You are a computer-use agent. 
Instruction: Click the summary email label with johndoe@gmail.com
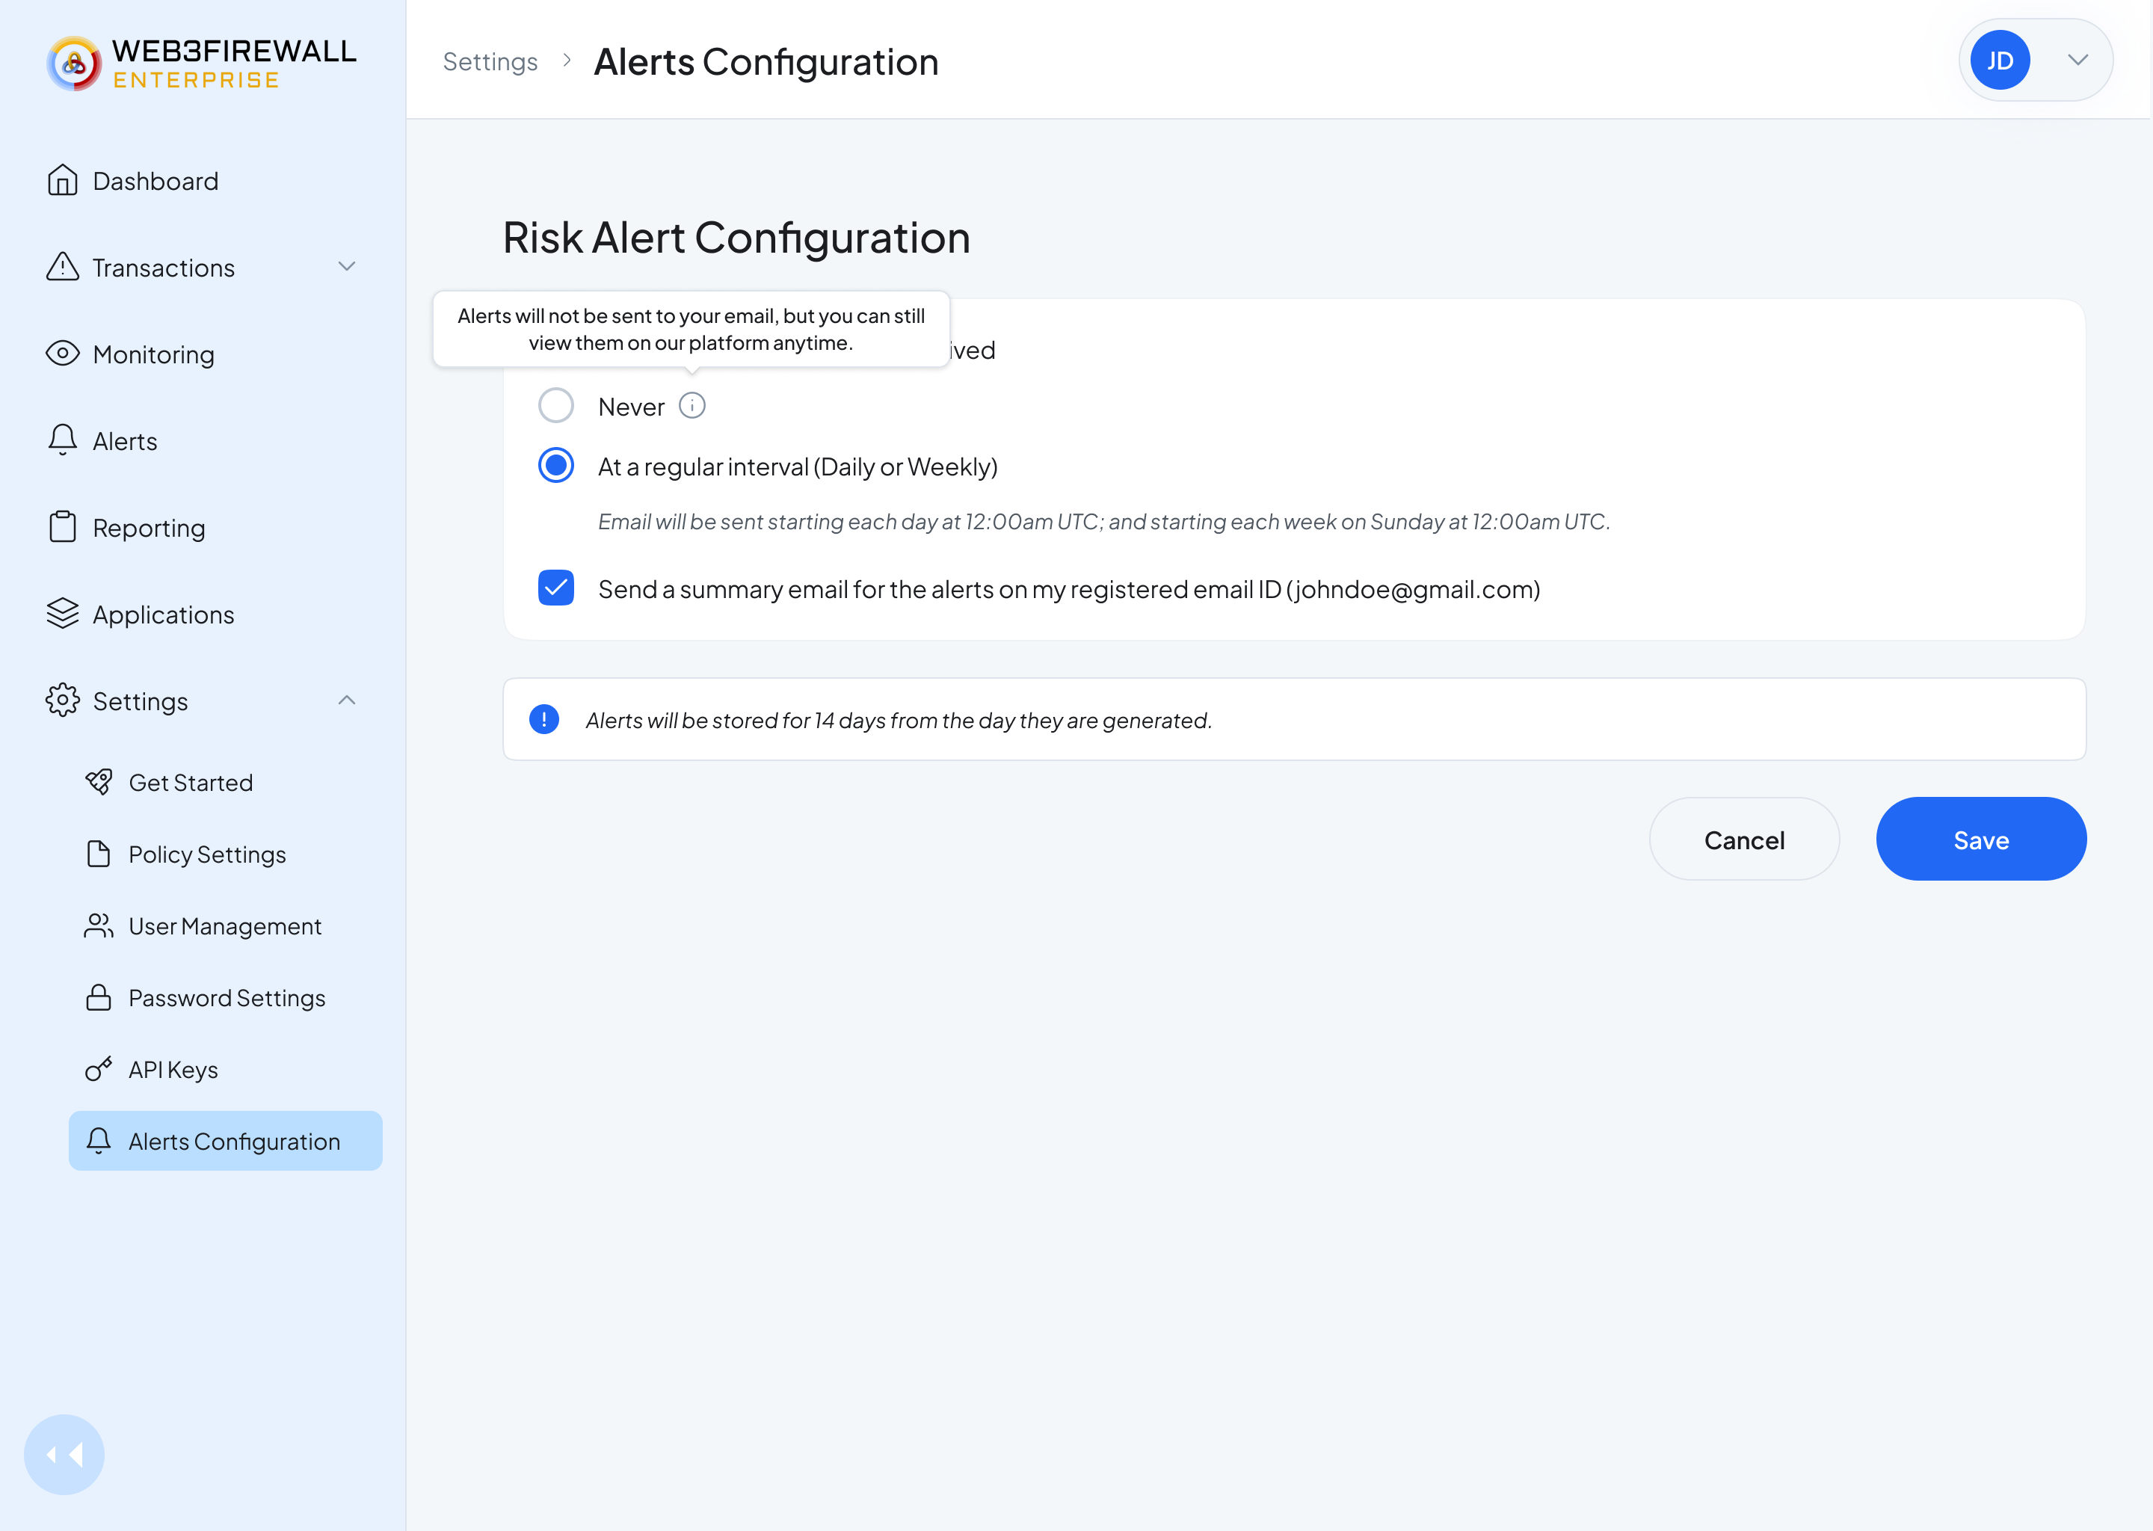coord(1069,589)
